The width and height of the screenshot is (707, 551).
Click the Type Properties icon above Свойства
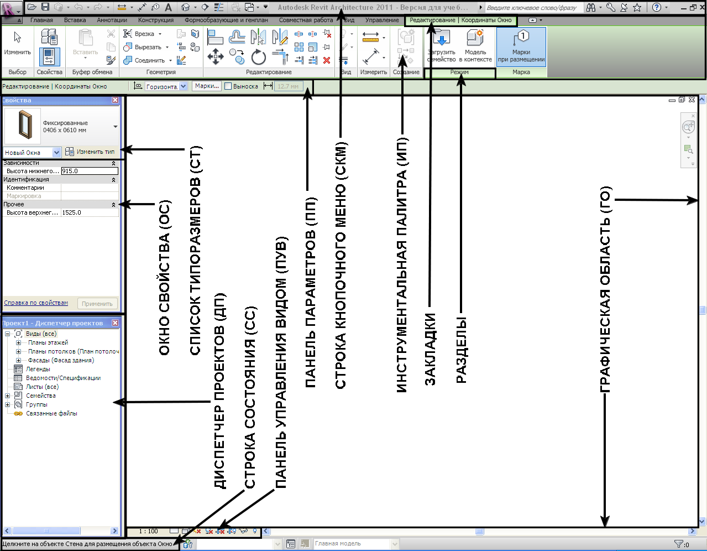click(49, 37)
